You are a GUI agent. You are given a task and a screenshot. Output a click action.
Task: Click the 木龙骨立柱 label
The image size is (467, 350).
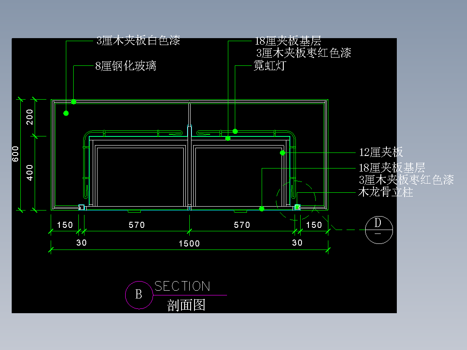(386, 192)
